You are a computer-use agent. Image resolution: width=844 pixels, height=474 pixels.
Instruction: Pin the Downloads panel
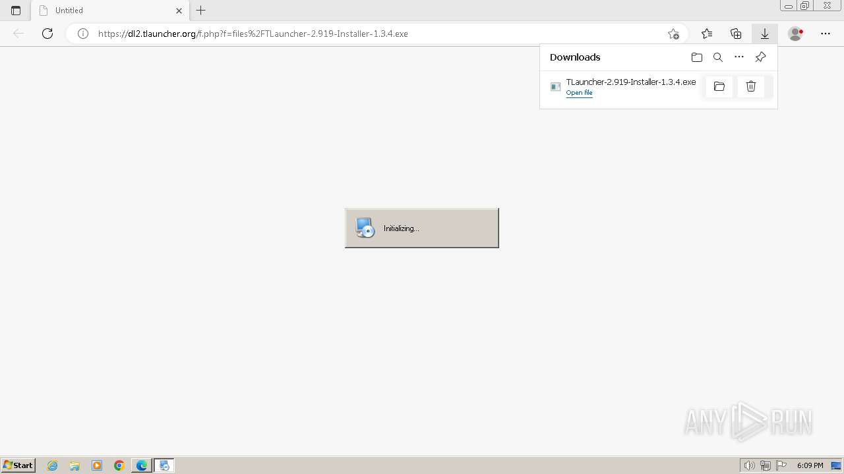tap(760, 57)
